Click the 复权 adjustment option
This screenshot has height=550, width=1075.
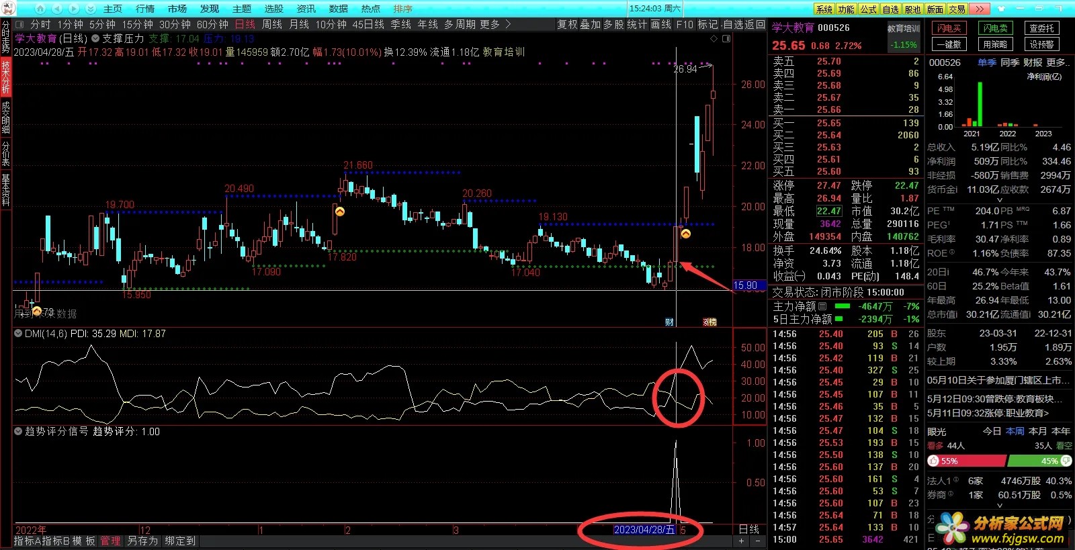coord(568,24)
